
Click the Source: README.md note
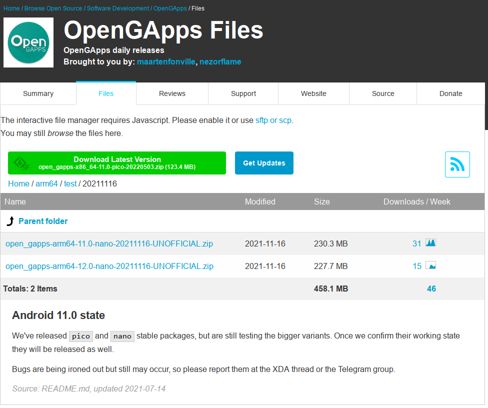(x=89, y=388)
